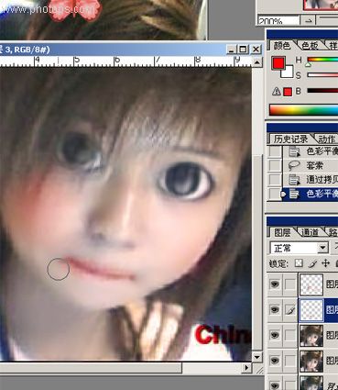The height and width of the screenshot is (390, 338).
Task: Click the lock transparent pixels icon
Action: tap(300, 263)
